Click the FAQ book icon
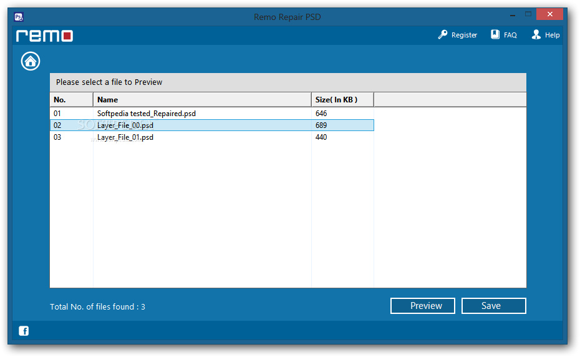Image resolution: width=580 pixels, height=357 pixels. coord(495,34)
